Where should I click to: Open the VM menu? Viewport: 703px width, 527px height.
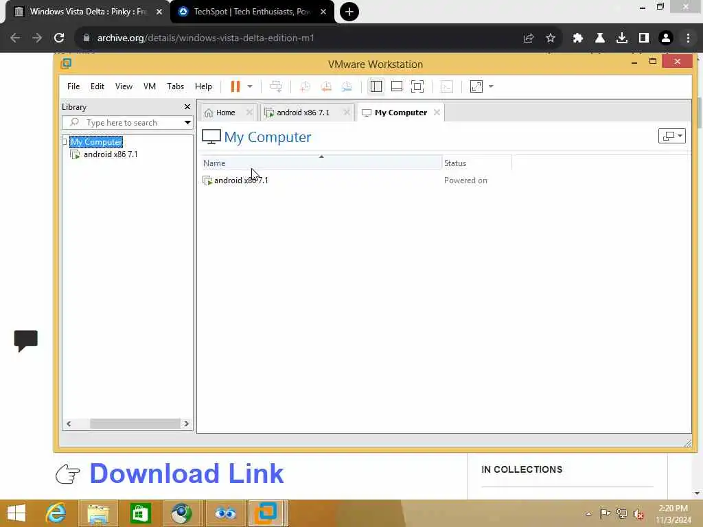point(149,86)
